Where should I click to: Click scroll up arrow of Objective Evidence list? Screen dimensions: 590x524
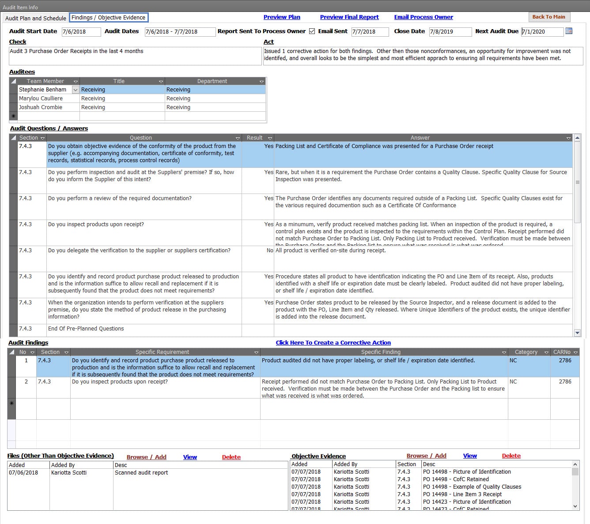pos(575,464)
